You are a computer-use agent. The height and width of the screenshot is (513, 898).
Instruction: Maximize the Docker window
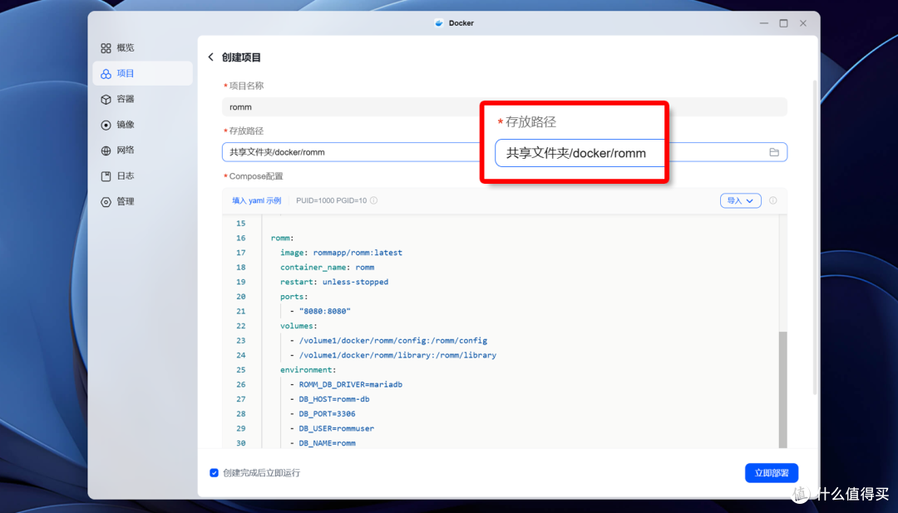(x=783, y=23)
